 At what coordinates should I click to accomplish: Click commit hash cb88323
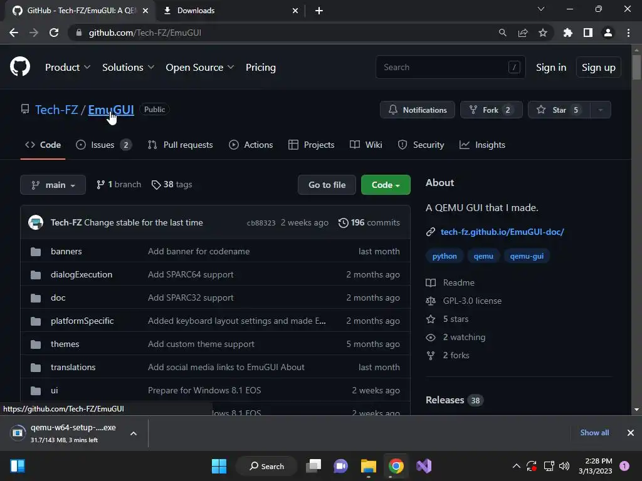[261, 223]
